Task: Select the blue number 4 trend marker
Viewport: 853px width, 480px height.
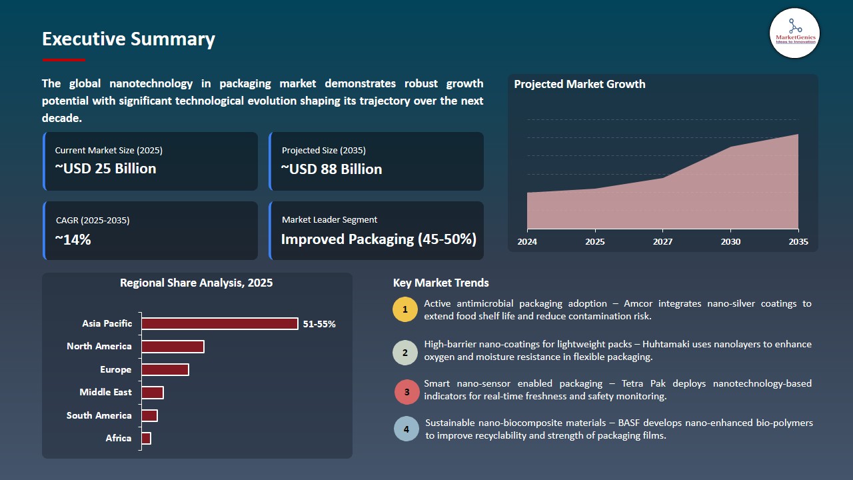Action: pyautogui.click(x=407, y=429)
